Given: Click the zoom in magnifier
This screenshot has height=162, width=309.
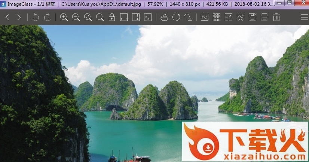Looking at the screenshot, I should pyautogui.click(x=64, y=17).
